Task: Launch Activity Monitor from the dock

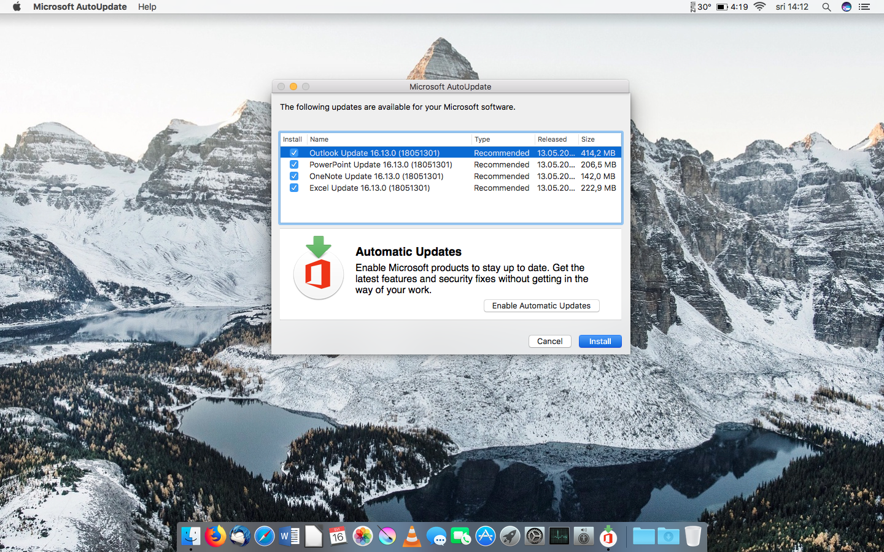Action: [559, 537]
